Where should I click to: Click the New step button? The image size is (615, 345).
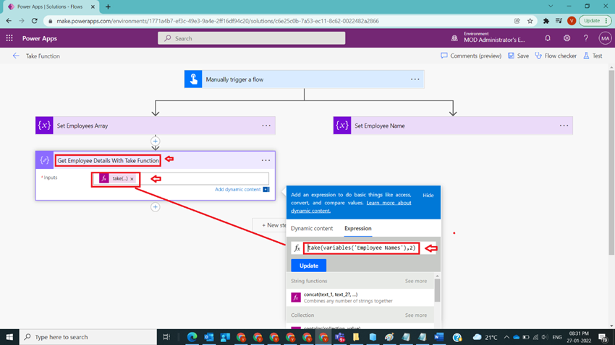pos(271,225)
